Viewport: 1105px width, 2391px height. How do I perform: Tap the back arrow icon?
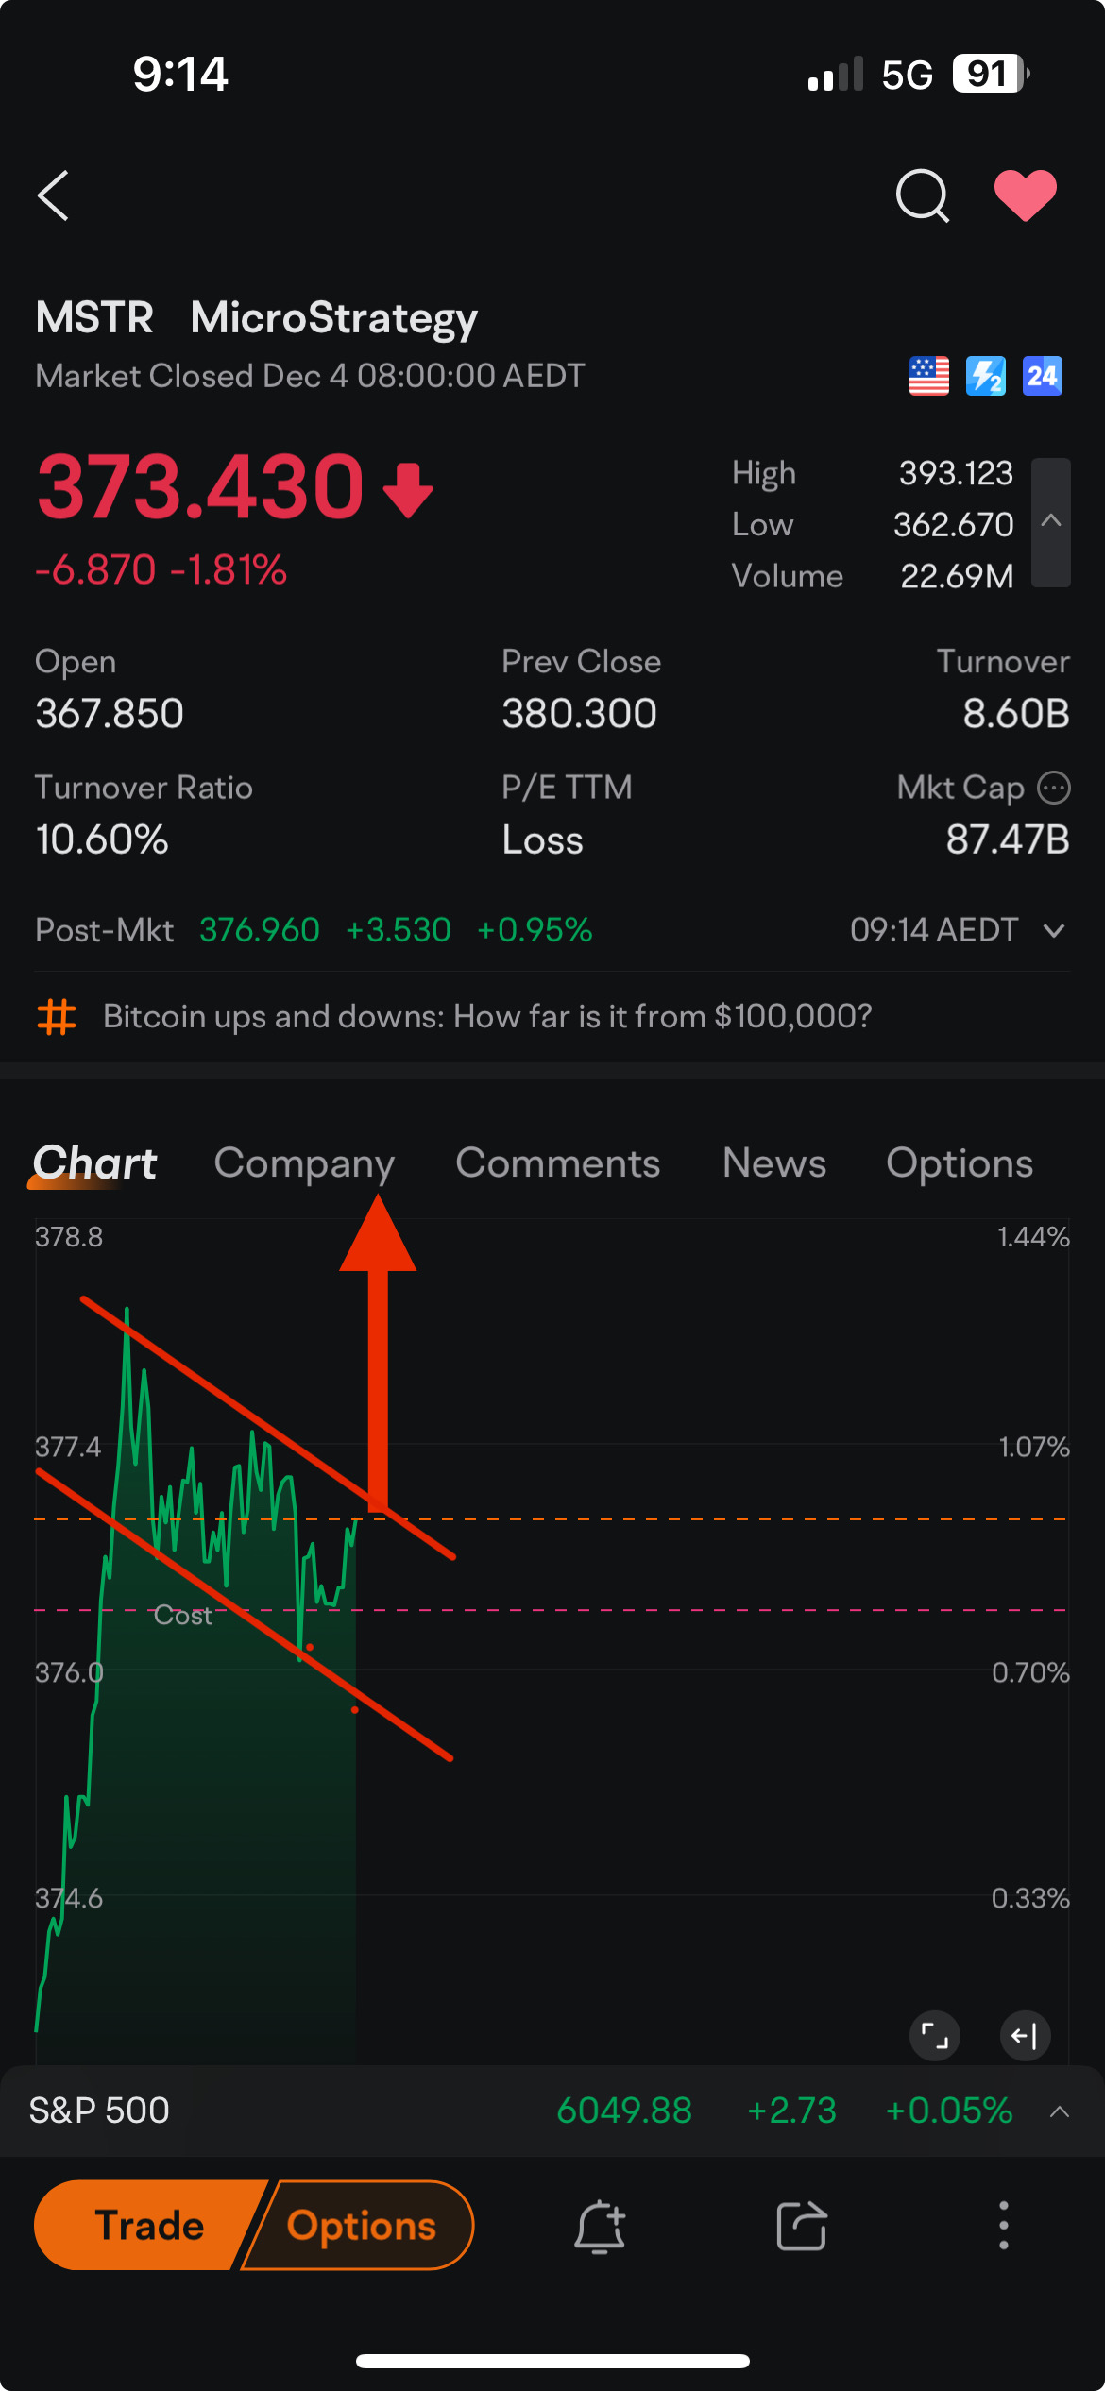pyautogui.click(x=54, y=195)
